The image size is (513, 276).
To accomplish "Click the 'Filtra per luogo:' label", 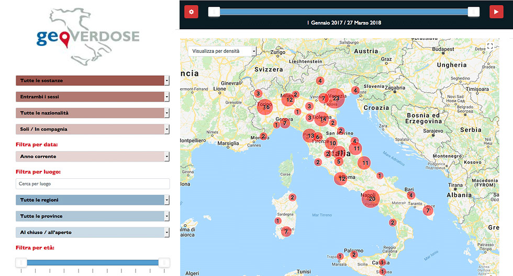I will [38, 171].
